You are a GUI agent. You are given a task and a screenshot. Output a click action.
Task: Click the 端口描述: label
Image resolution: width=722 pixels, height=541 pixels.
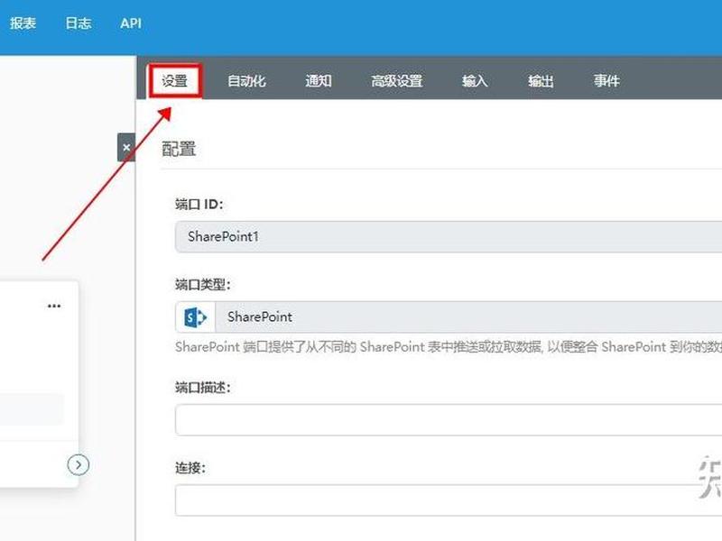[202, 388]
